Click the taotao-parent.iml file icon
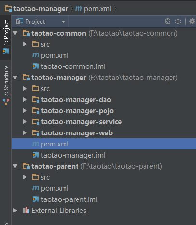This screenshot has height=225, width=196. tap(36, 199)
